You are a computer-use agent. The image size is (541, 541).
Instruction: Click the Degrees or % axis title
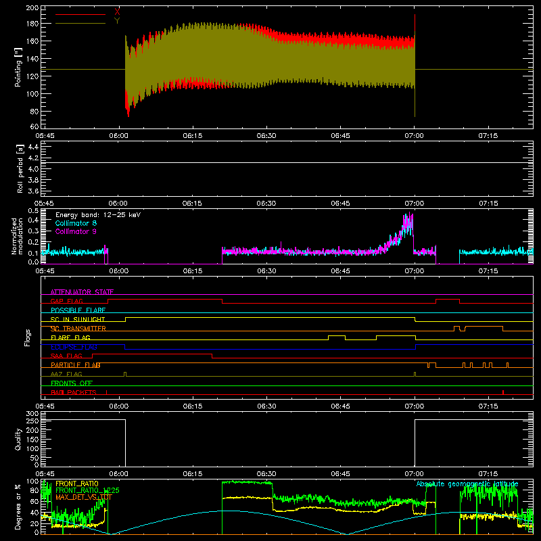(18, 507)
